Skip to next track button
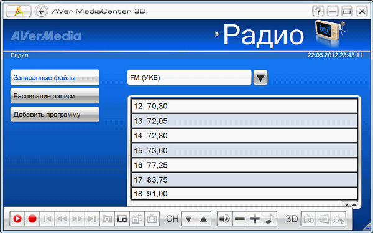 pyautogui.click(x=92, y=219)
